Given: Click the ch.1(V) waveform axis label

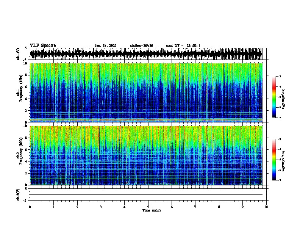Looking at the screenshot, I should pyautogui.click(x=18, y=54).
